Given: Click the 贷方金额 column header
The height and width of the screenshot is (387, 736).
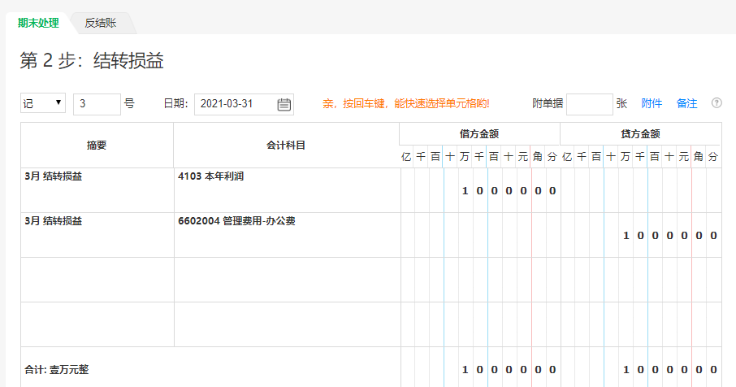Looking at the screenshot, I should point(640,134).
